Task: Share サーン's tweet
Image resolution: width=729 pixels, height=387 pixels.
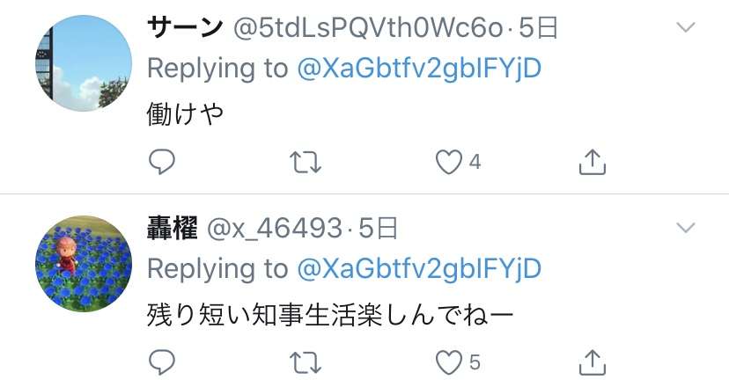Action: [x=593, y=162]
